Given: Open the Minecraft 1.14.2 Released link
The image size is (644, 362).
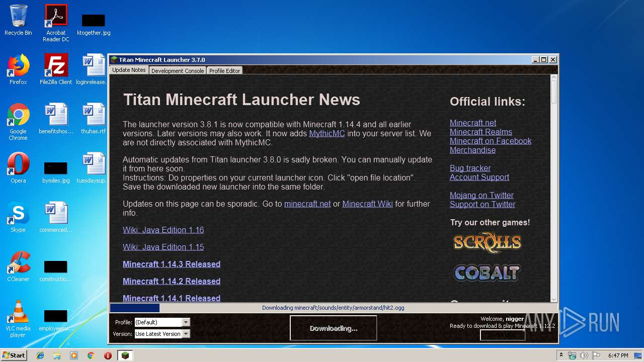Looking at the screenshot, I should point(172,281).
